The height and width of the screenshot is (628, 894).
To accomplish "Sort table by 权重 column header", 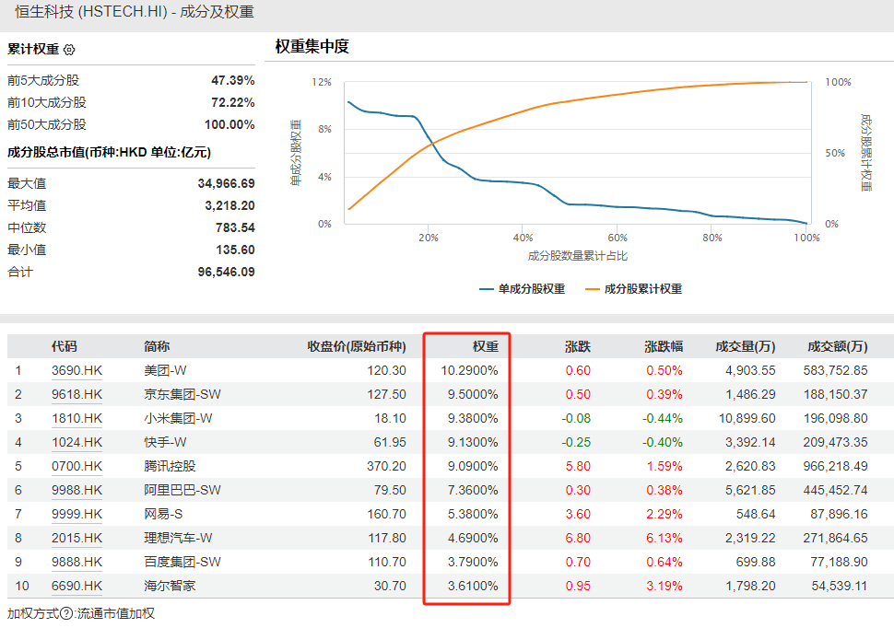I will 485,346.
